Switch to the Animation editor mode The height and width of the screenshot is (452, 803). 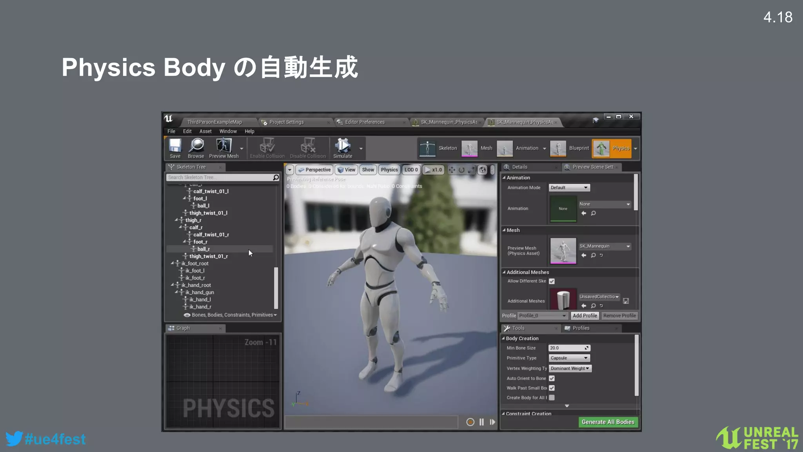coord(518,148)
